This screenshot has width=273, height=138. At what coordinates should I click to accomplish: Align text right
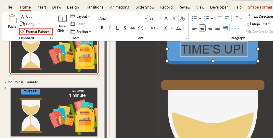[x=210, y=28]
